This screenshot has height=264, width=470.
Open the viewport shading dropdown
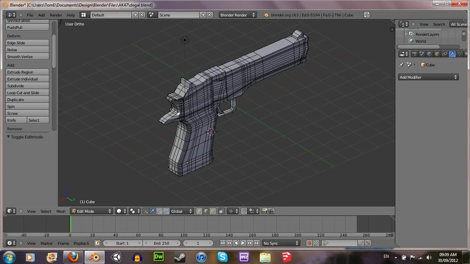click(x=121, y=211)
